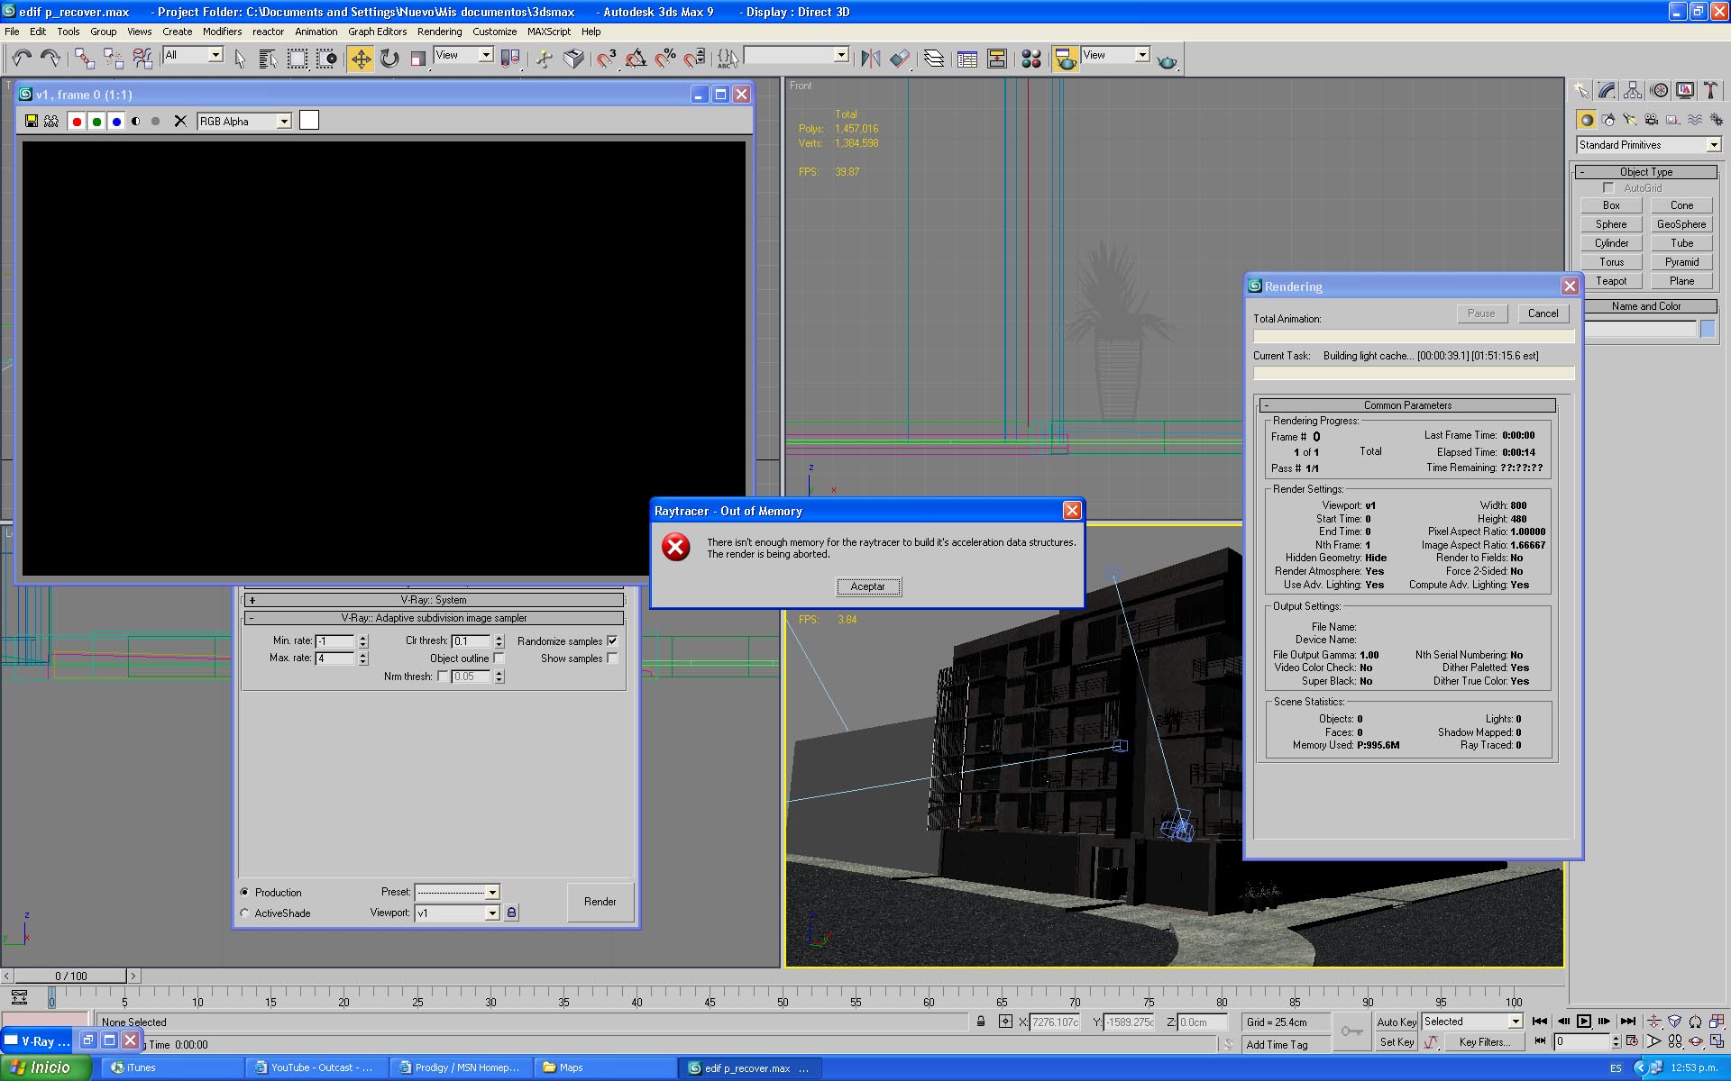Open the Rendering menu
Viewport: 1731px width, 1081px height.
click(x=439, y=32)
